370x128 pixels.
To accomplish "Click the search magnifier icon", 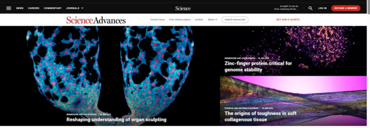I will coord(310,8).
